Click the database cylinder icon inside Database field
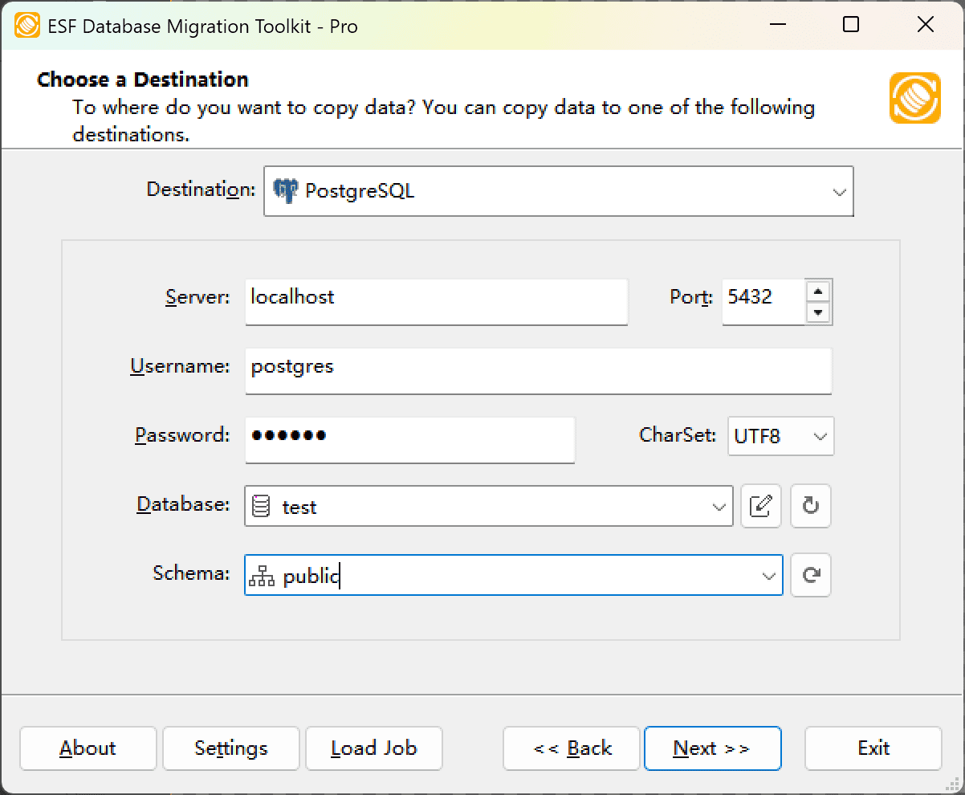This screenshot has width=965, height=795. 262,505
